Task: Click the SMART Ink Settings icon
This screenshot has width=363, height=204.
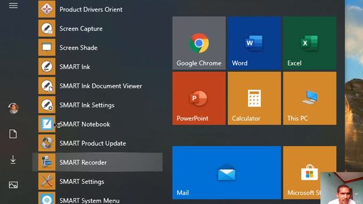Action: point(47,105)
